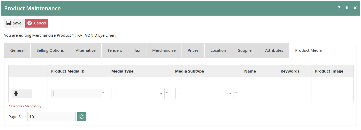Open the Attributes tab

tap(274, 50)
